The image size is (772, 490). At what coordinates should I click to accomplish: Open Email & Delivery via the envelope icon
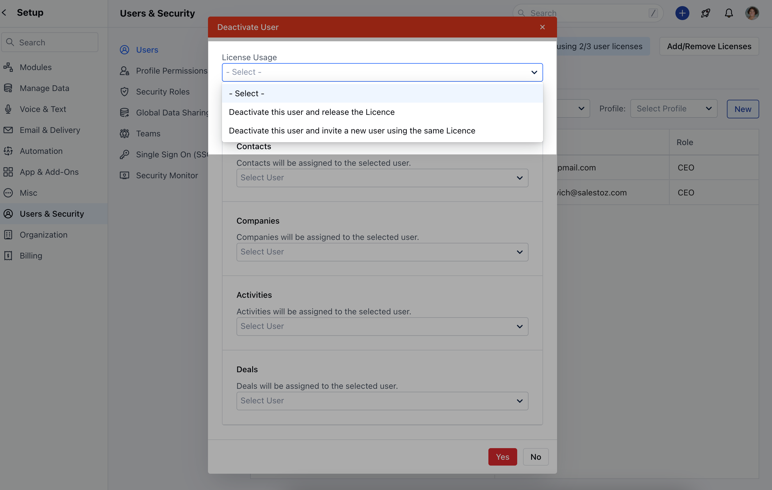point(8,130)
